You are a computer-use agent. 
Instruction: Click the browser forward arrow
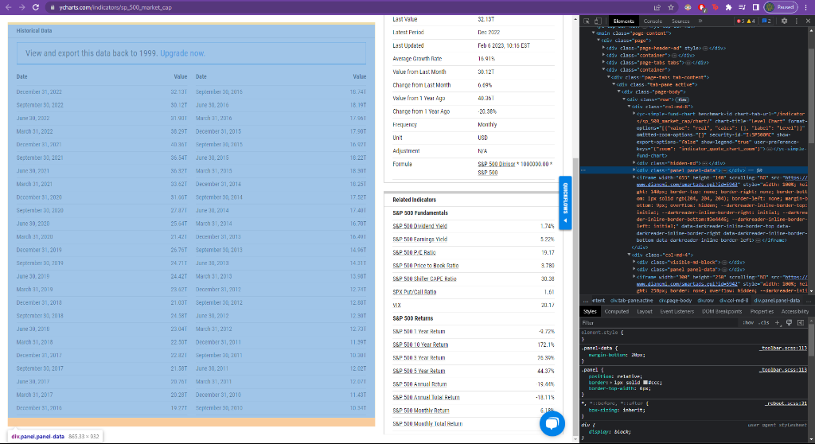[x=21, y=7]
